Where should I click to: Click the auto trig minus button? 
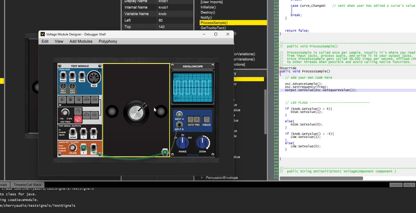pos(190,120)
